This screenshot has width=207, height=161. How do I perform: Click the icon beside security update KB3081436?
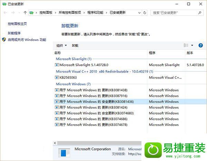pos(57,101)
